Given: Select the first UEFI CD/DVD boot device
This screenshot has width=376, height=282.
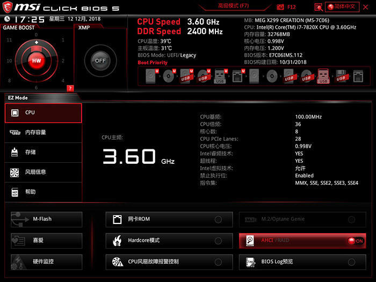Looking at the screenshot, I should pos(169,76).
